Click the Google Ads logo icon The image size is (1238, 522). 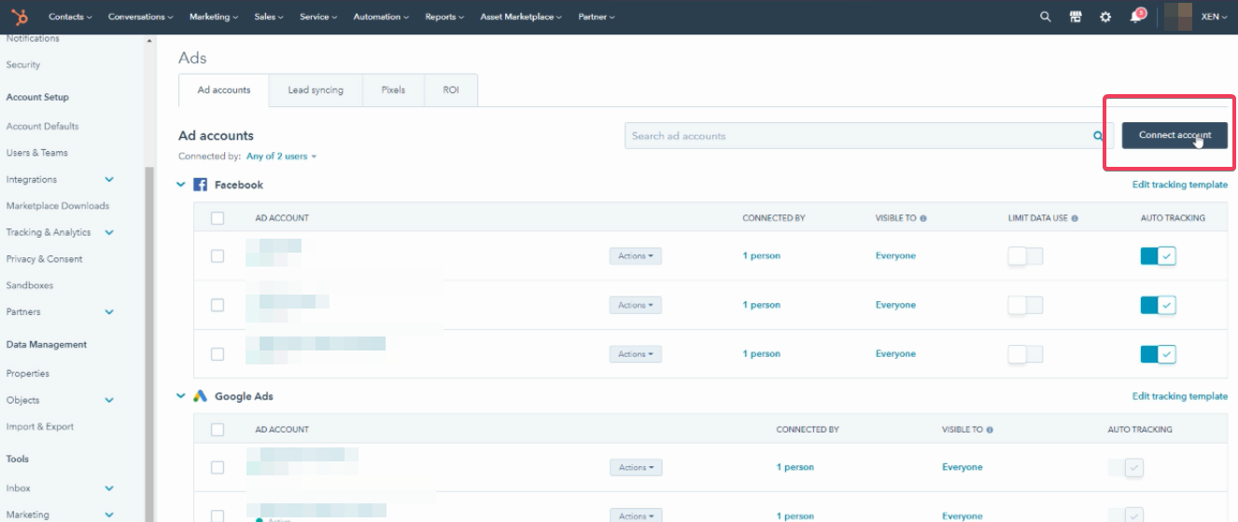point(200,396)
